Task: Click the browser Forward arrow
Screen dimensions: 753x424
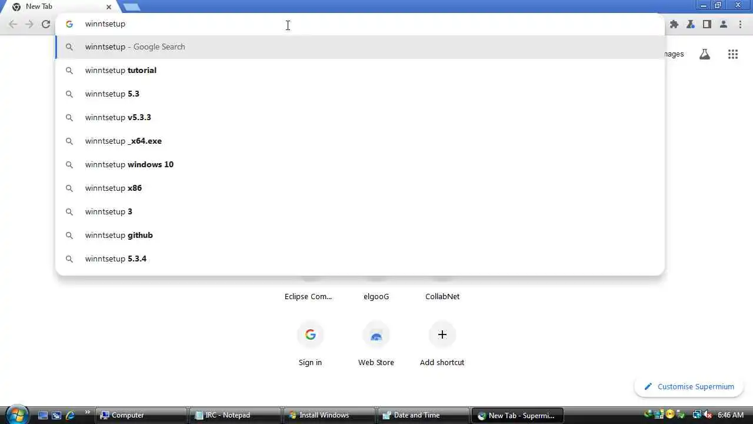Action: pyautogui.click(x=29, y=24)
